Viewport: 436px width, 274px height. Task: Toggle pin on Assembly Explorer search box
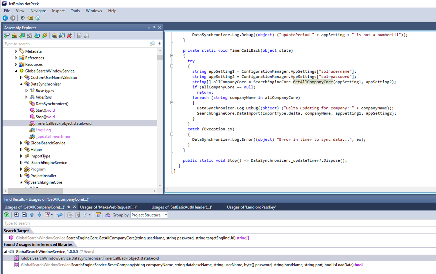point(159,43)
